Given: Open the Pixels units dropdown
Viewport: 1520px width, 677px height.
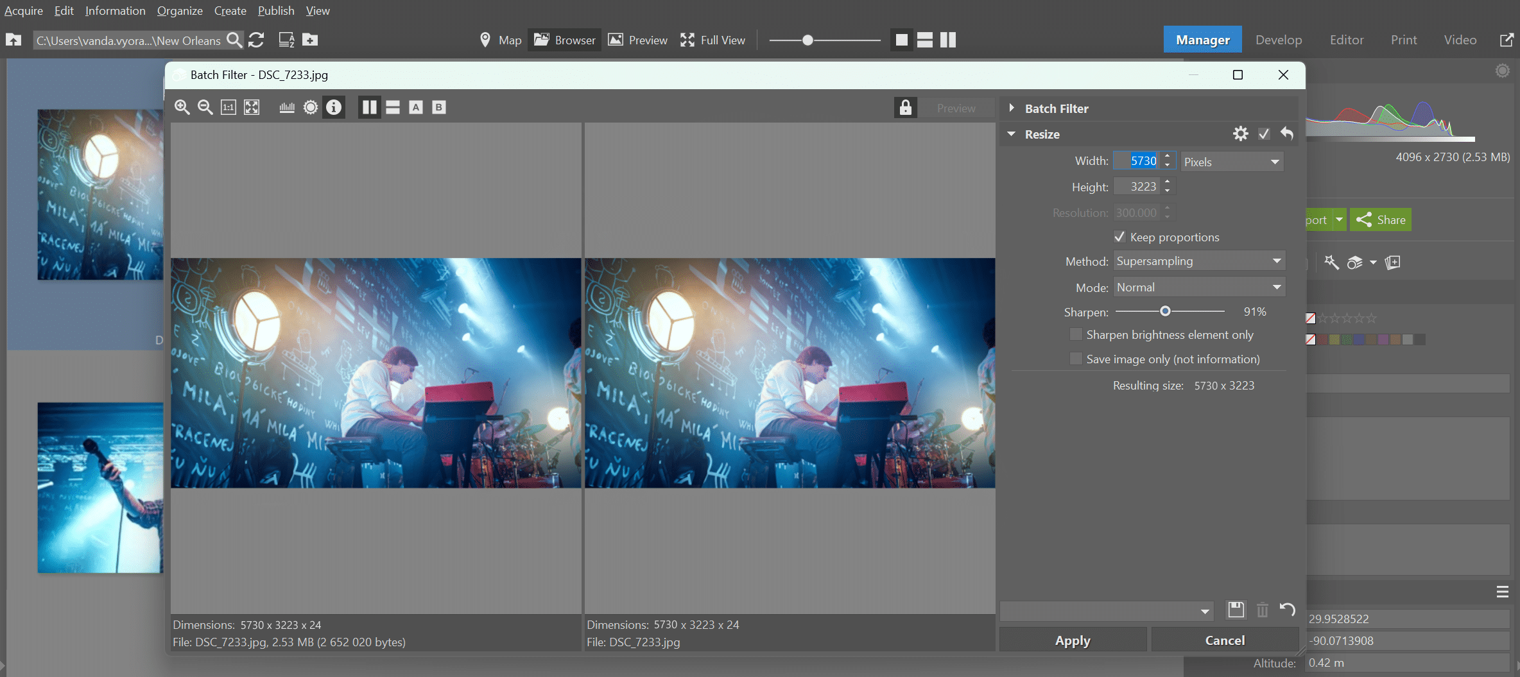Looking at the screenshot, I should click(1232, 162).
